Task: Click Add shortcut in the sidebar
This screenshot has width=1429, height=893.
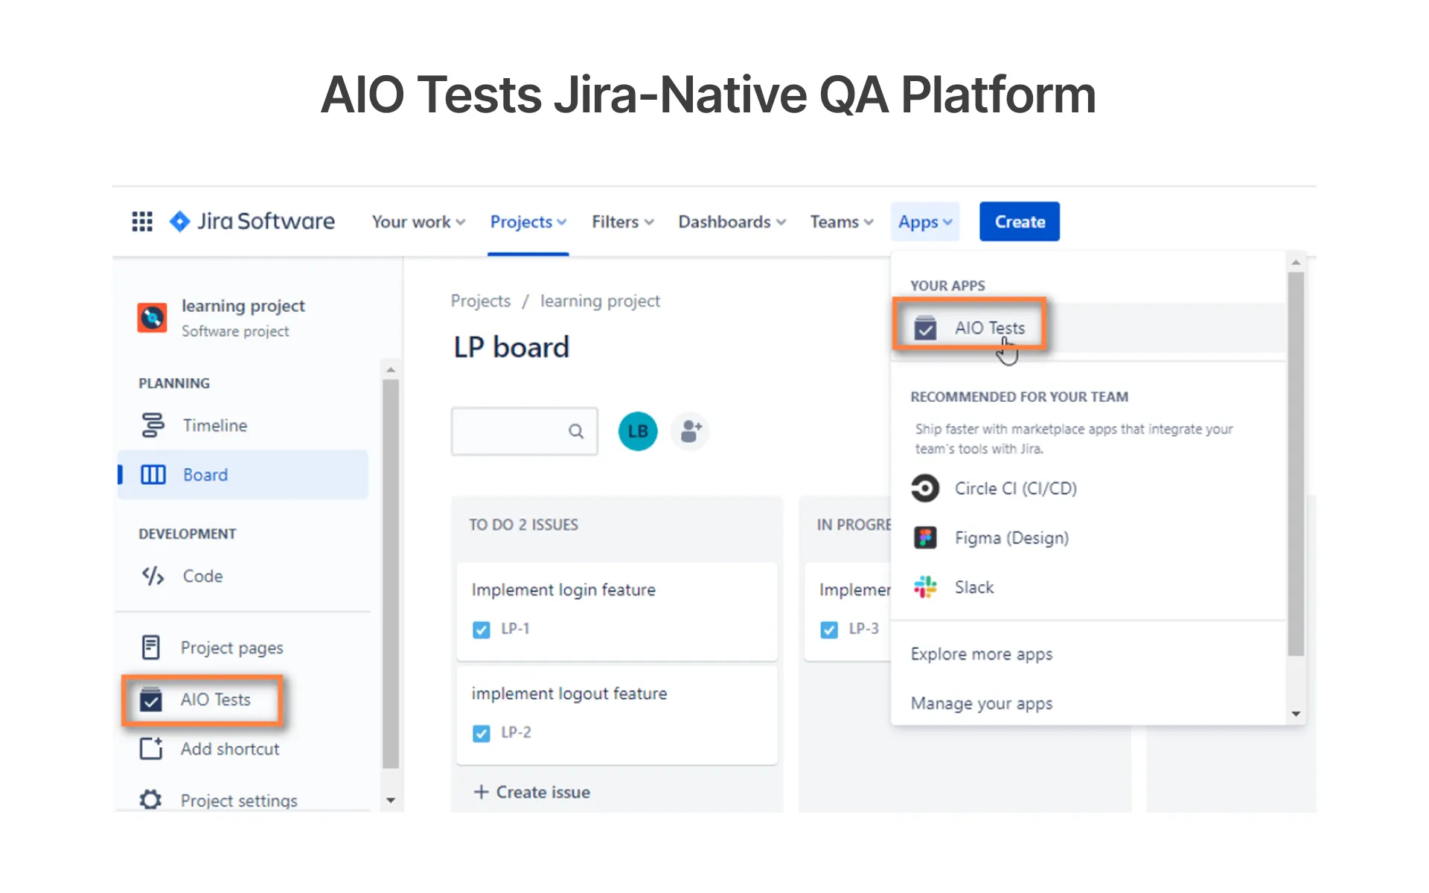Action: click(x=243, y=749)
